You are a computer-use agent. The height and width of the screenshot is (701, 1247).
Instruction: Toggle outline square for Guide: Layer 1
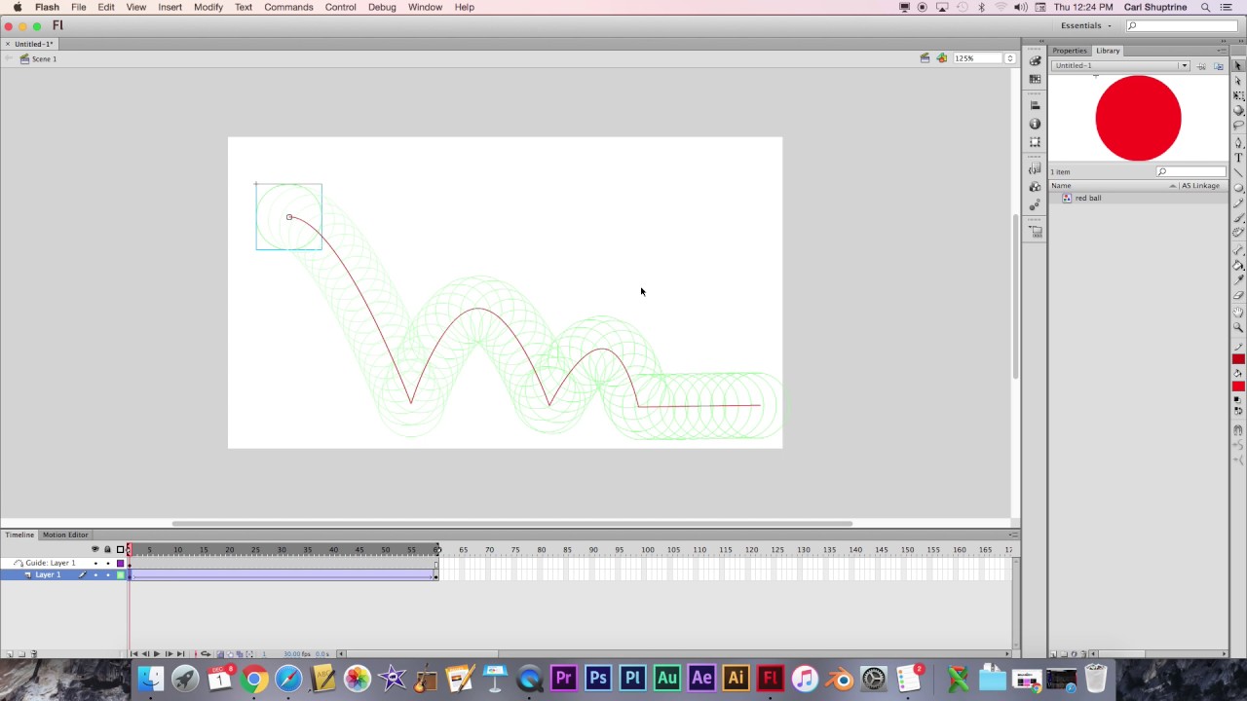(121, 563)
